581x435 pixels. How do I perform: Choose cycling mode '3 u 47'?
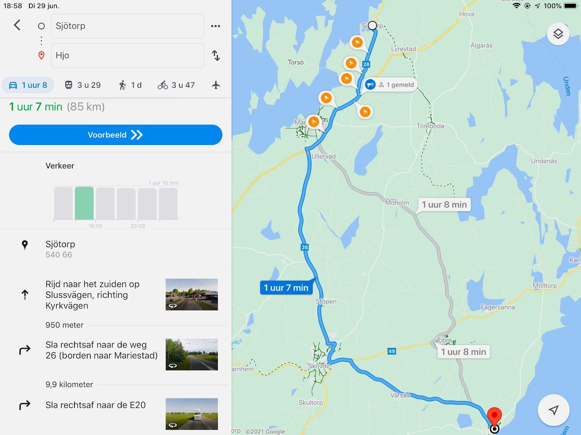pyautogui.click(x=176, y=85)
